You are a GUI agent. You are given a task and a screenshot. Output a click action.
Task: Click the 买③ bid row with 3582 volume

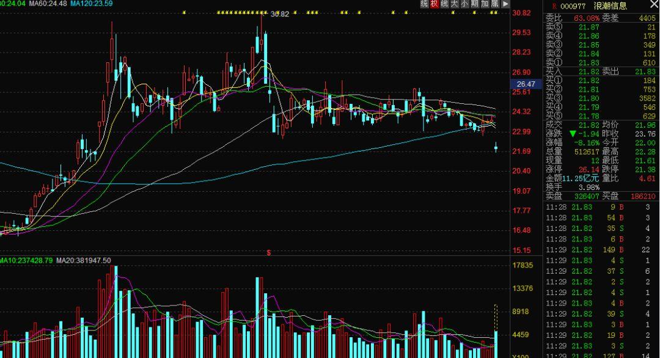coord(601,98)
